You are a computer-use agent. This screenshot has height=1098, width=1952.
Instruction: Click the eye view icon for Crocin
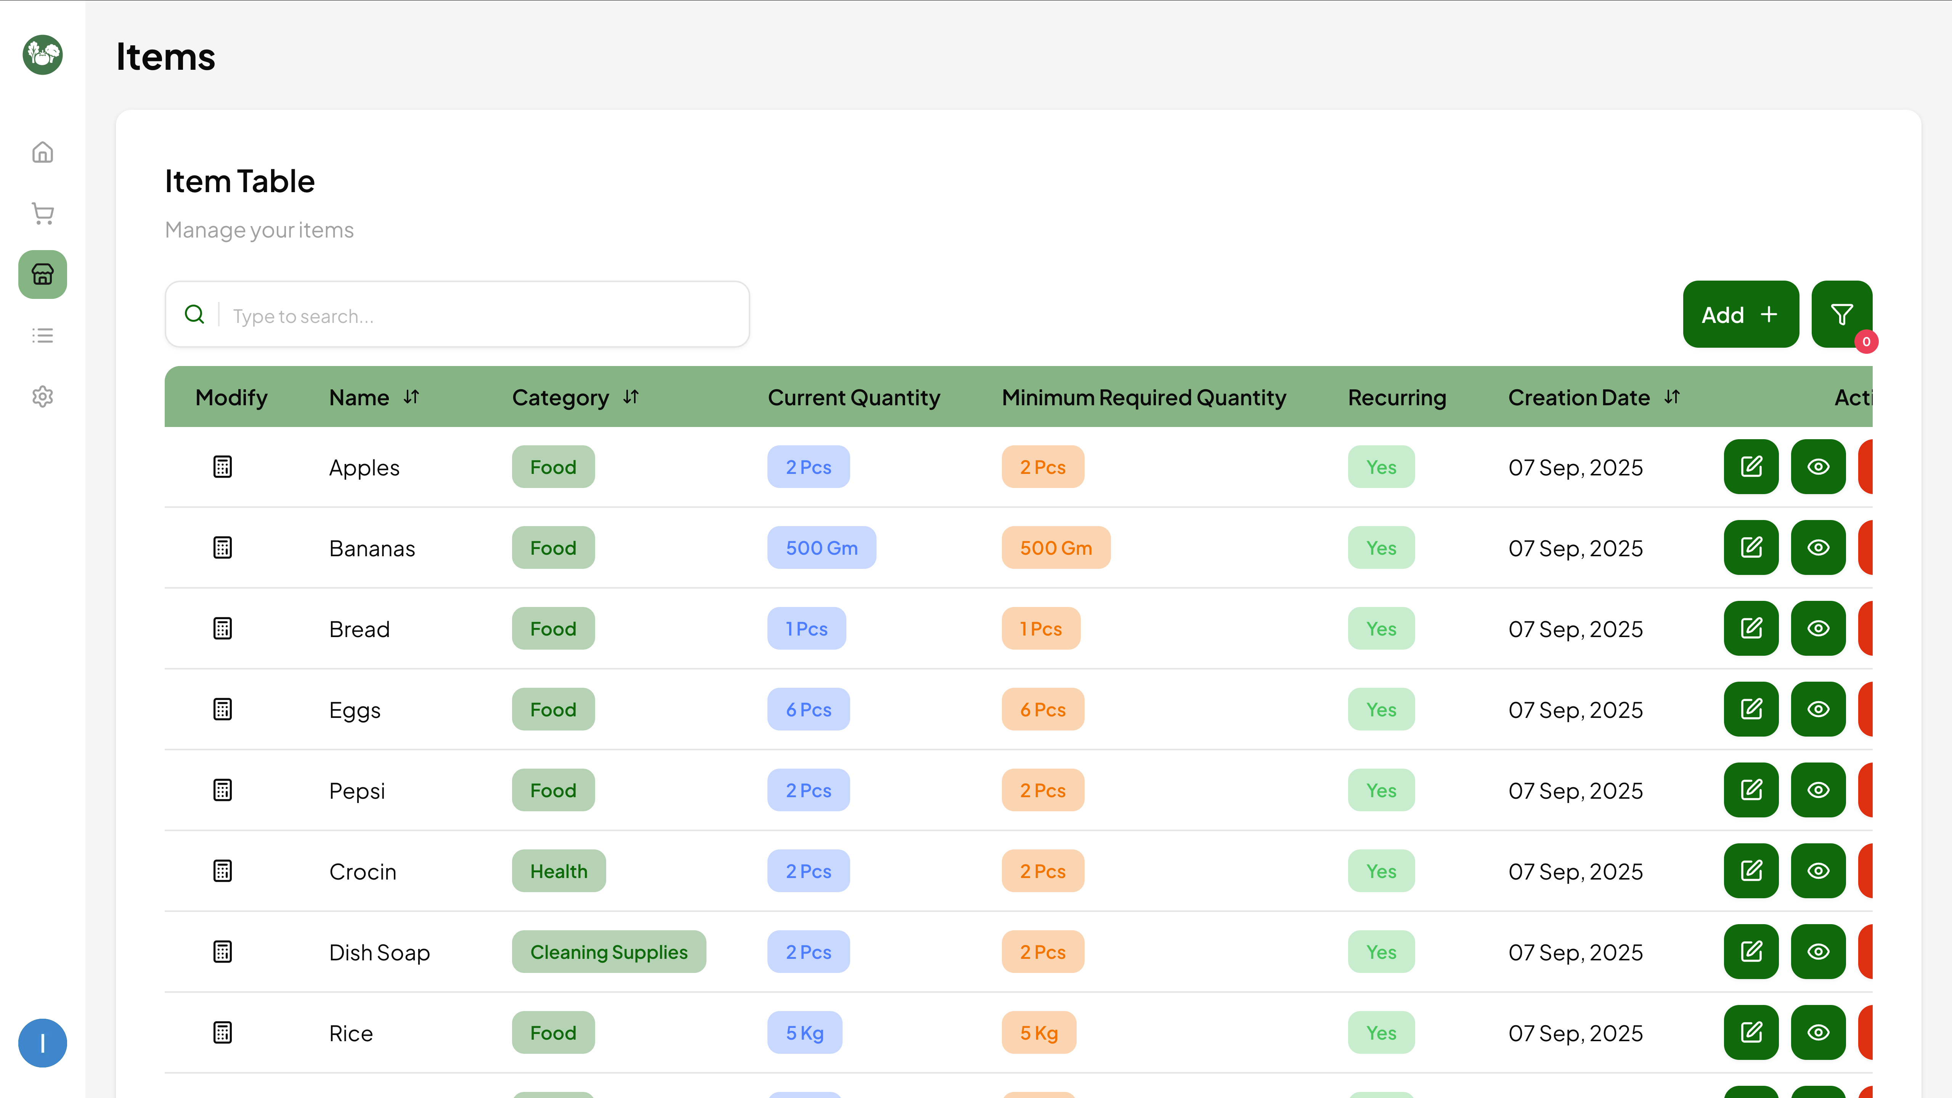(1818, 871)
